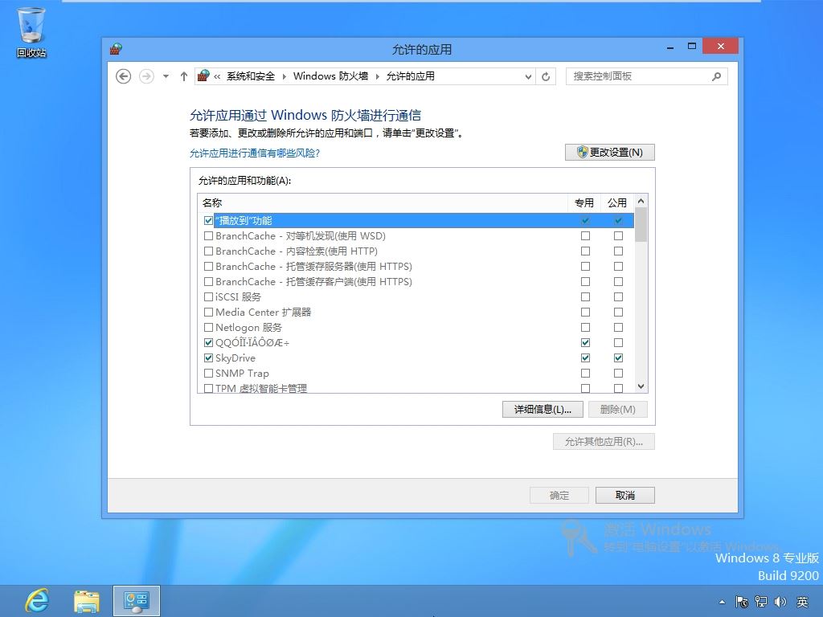This screenshot has width=823, height=617.
Task: Toggle BranchCache 对等机发现 name checkbox
Action: 208,235
